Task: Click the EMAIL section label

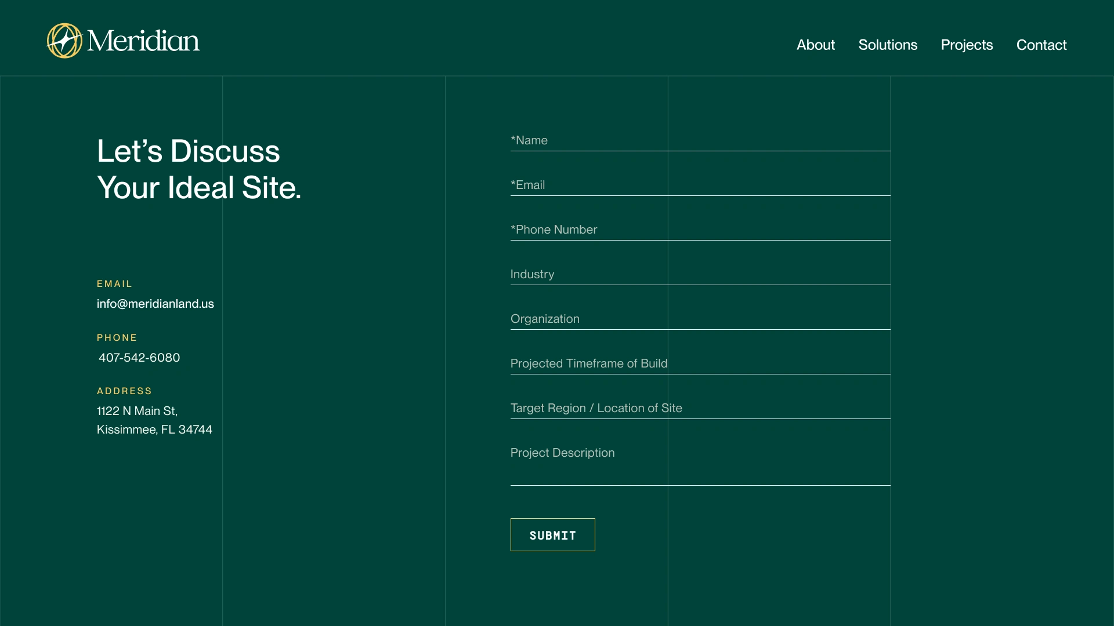Action: (114, 284)
